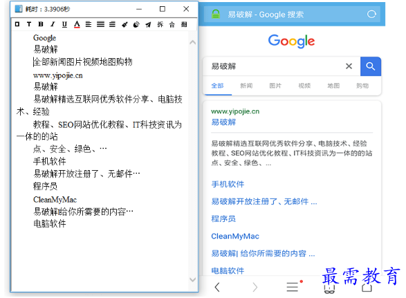Click the 翻 translate button in the toolbar
Viewport: 406px width, 298px height.
click(184, 24)
